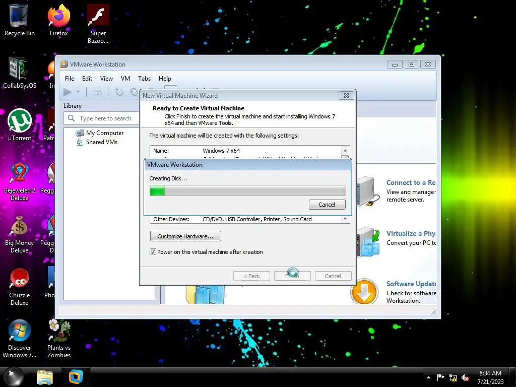Click the muted volume tray icon

point(465,378)
